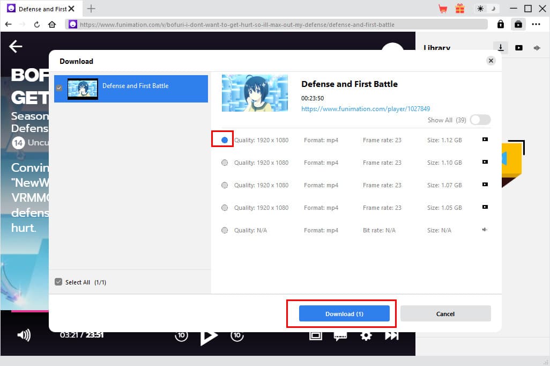Open the Library panel

436,48
